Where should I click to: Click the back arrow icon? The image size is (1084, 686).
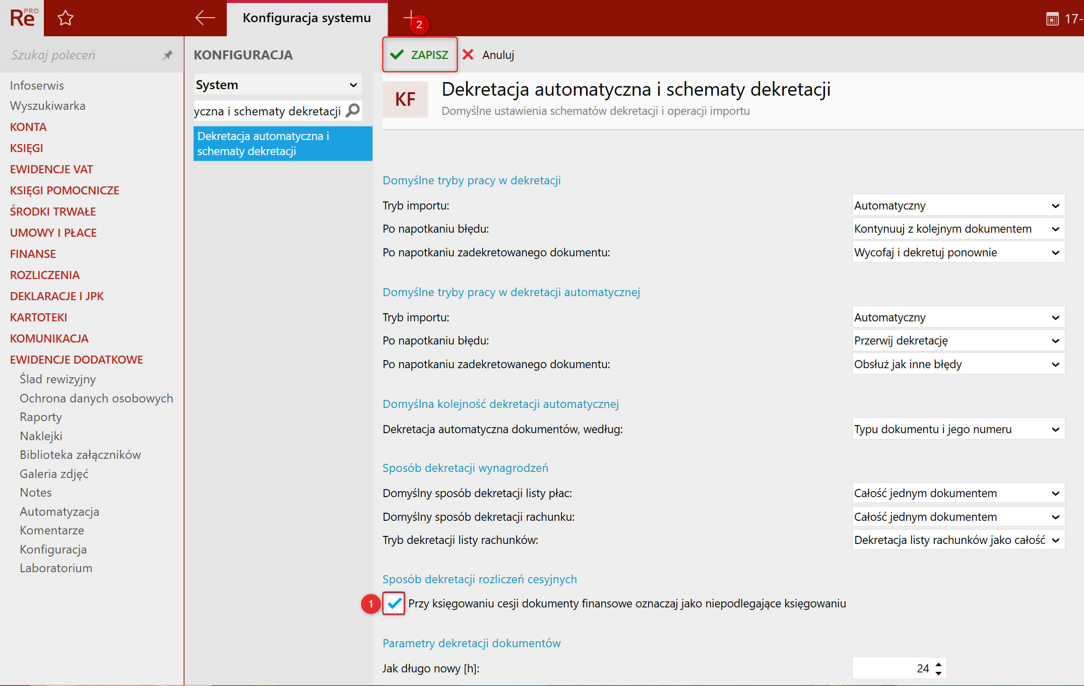pyautogui.click(x=205, y=18)
